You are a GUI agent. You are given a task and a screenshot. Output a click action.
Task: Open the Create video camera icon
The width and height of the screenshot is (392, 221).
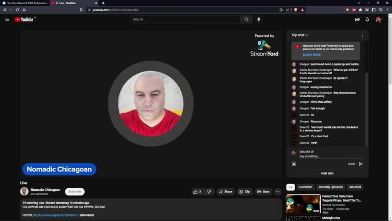[x=357, y=19]
